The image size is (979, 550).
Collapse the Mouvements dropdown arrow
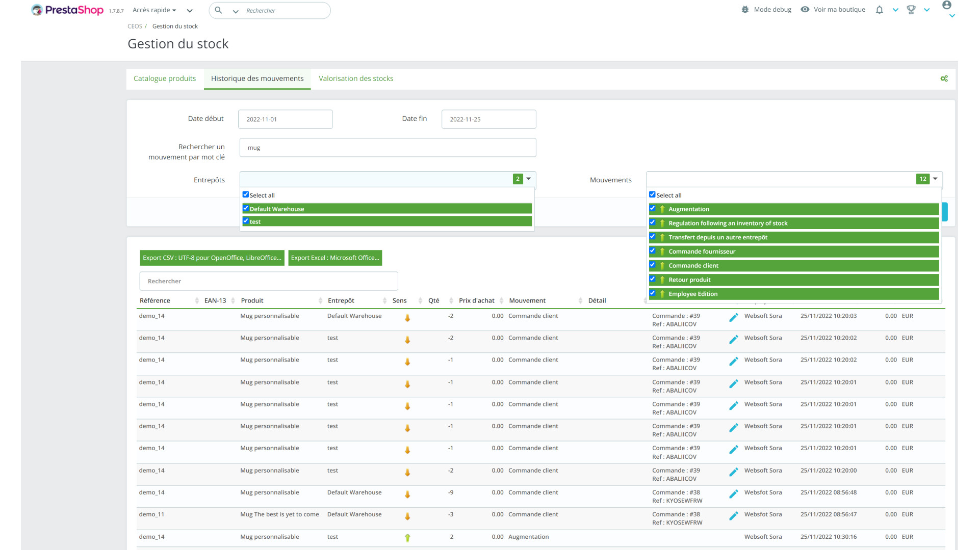tap(935, 179)
